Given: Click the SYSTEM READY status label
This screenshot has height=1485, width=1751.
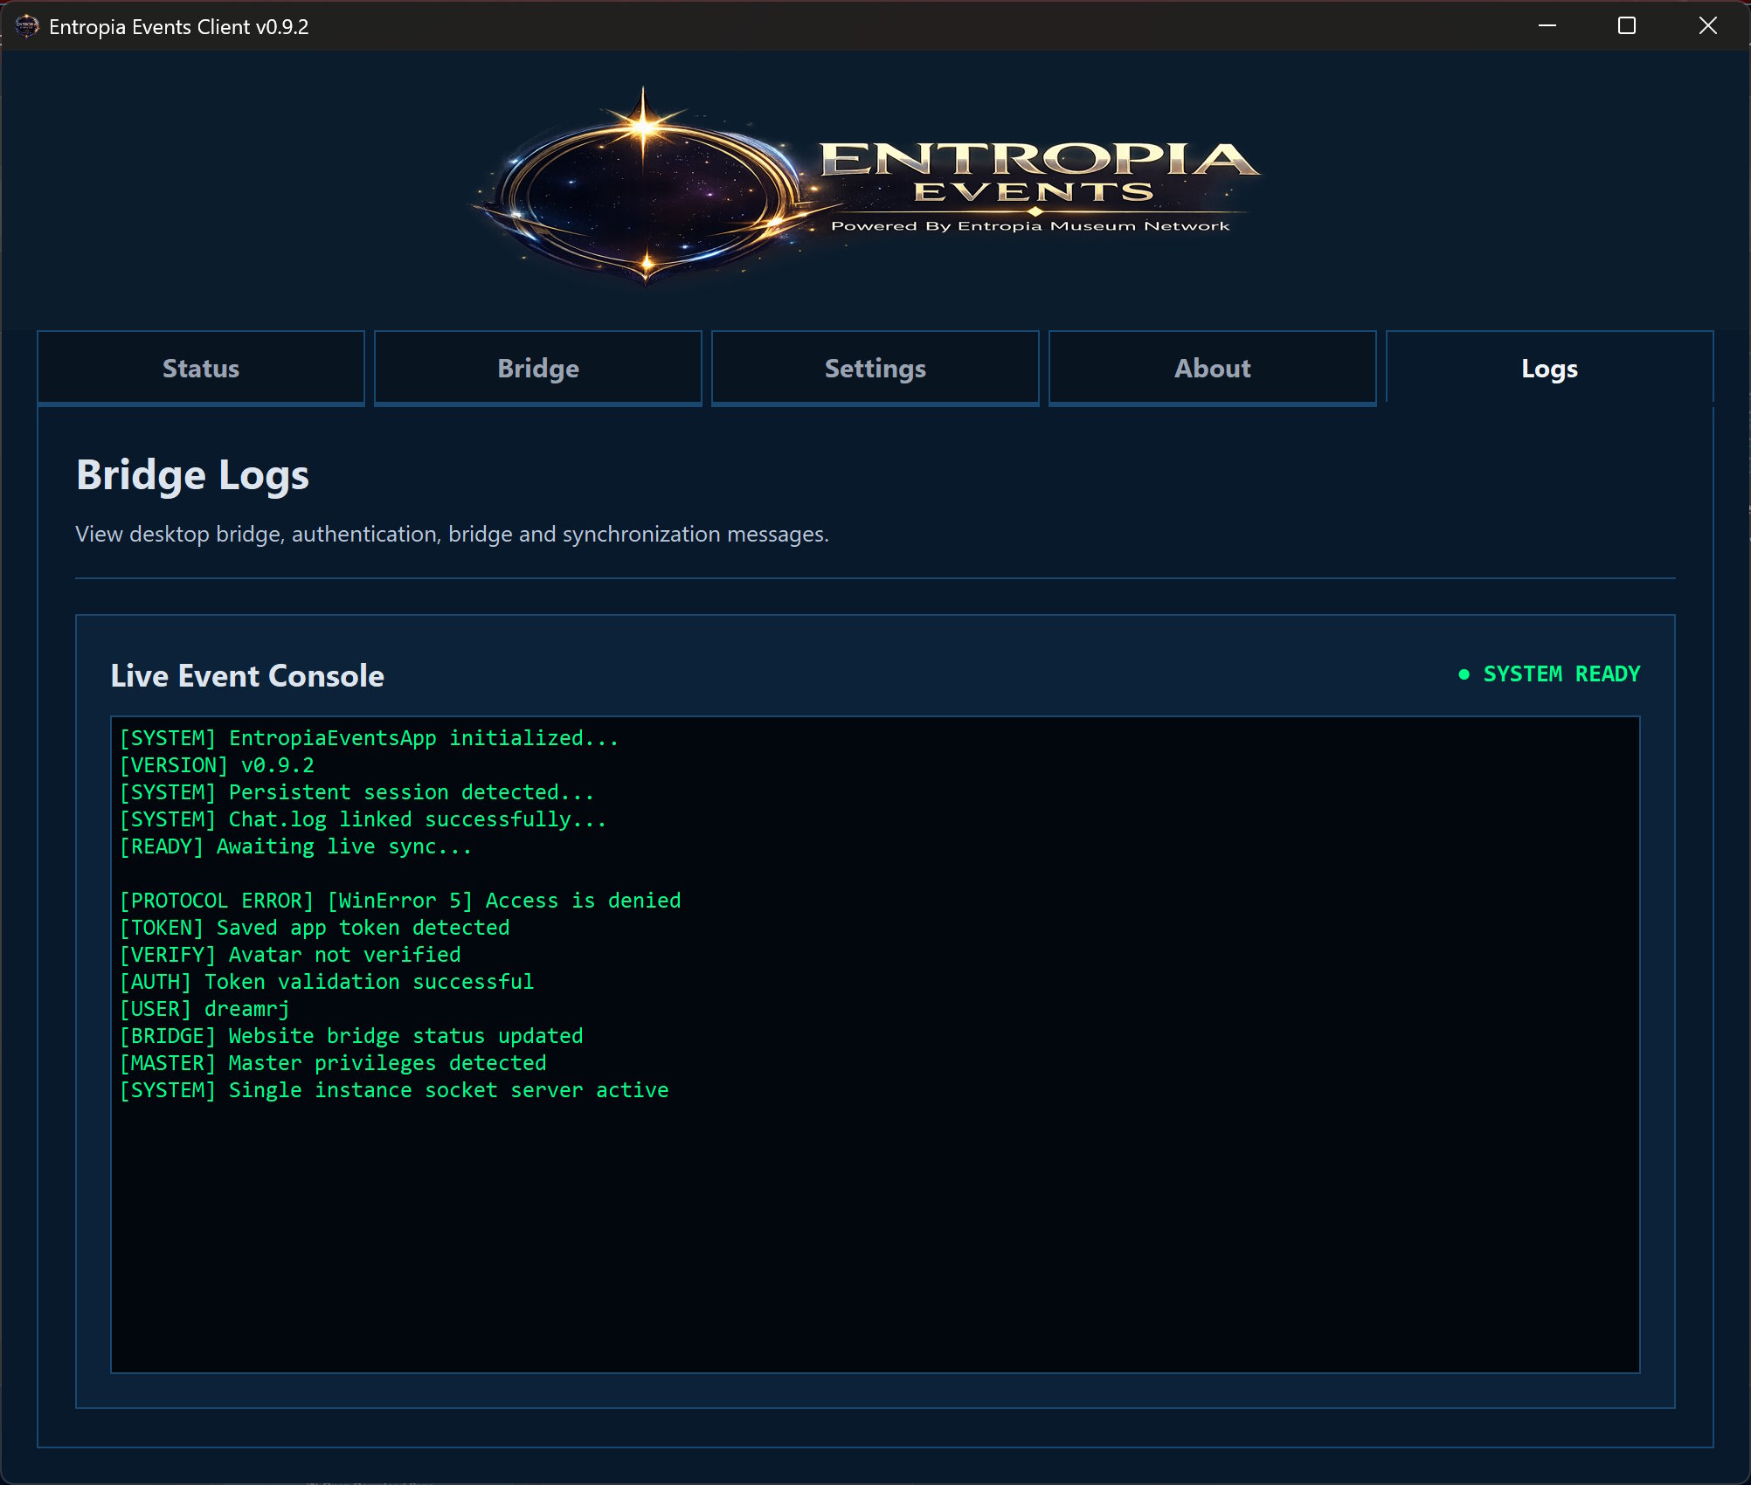Looking at the screenshot, I should [1561, 674].
